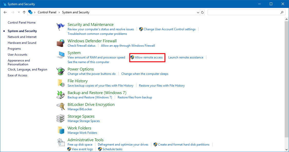Open Change User Account Control settings
Screen dimensions: 289x152
pos(170,29)
